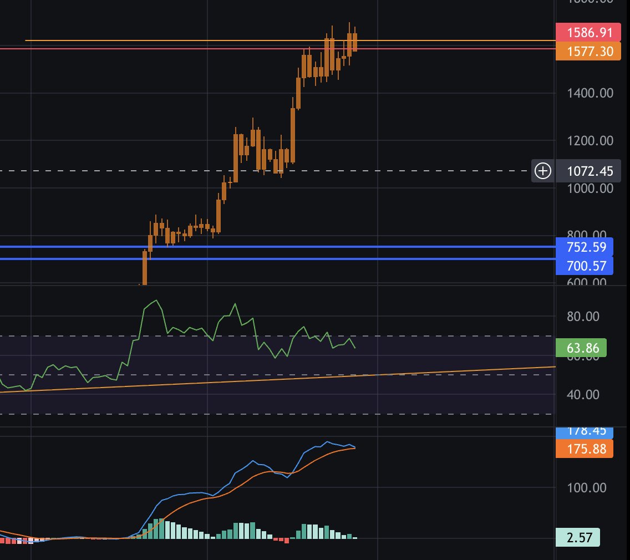
Task: Click the RSI 40.00 axis label
Action: pos(583,394)
